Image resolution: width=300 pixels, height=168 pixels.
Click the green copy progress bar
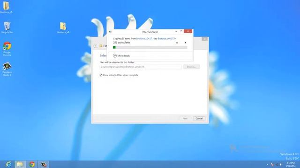click(150, 47)
